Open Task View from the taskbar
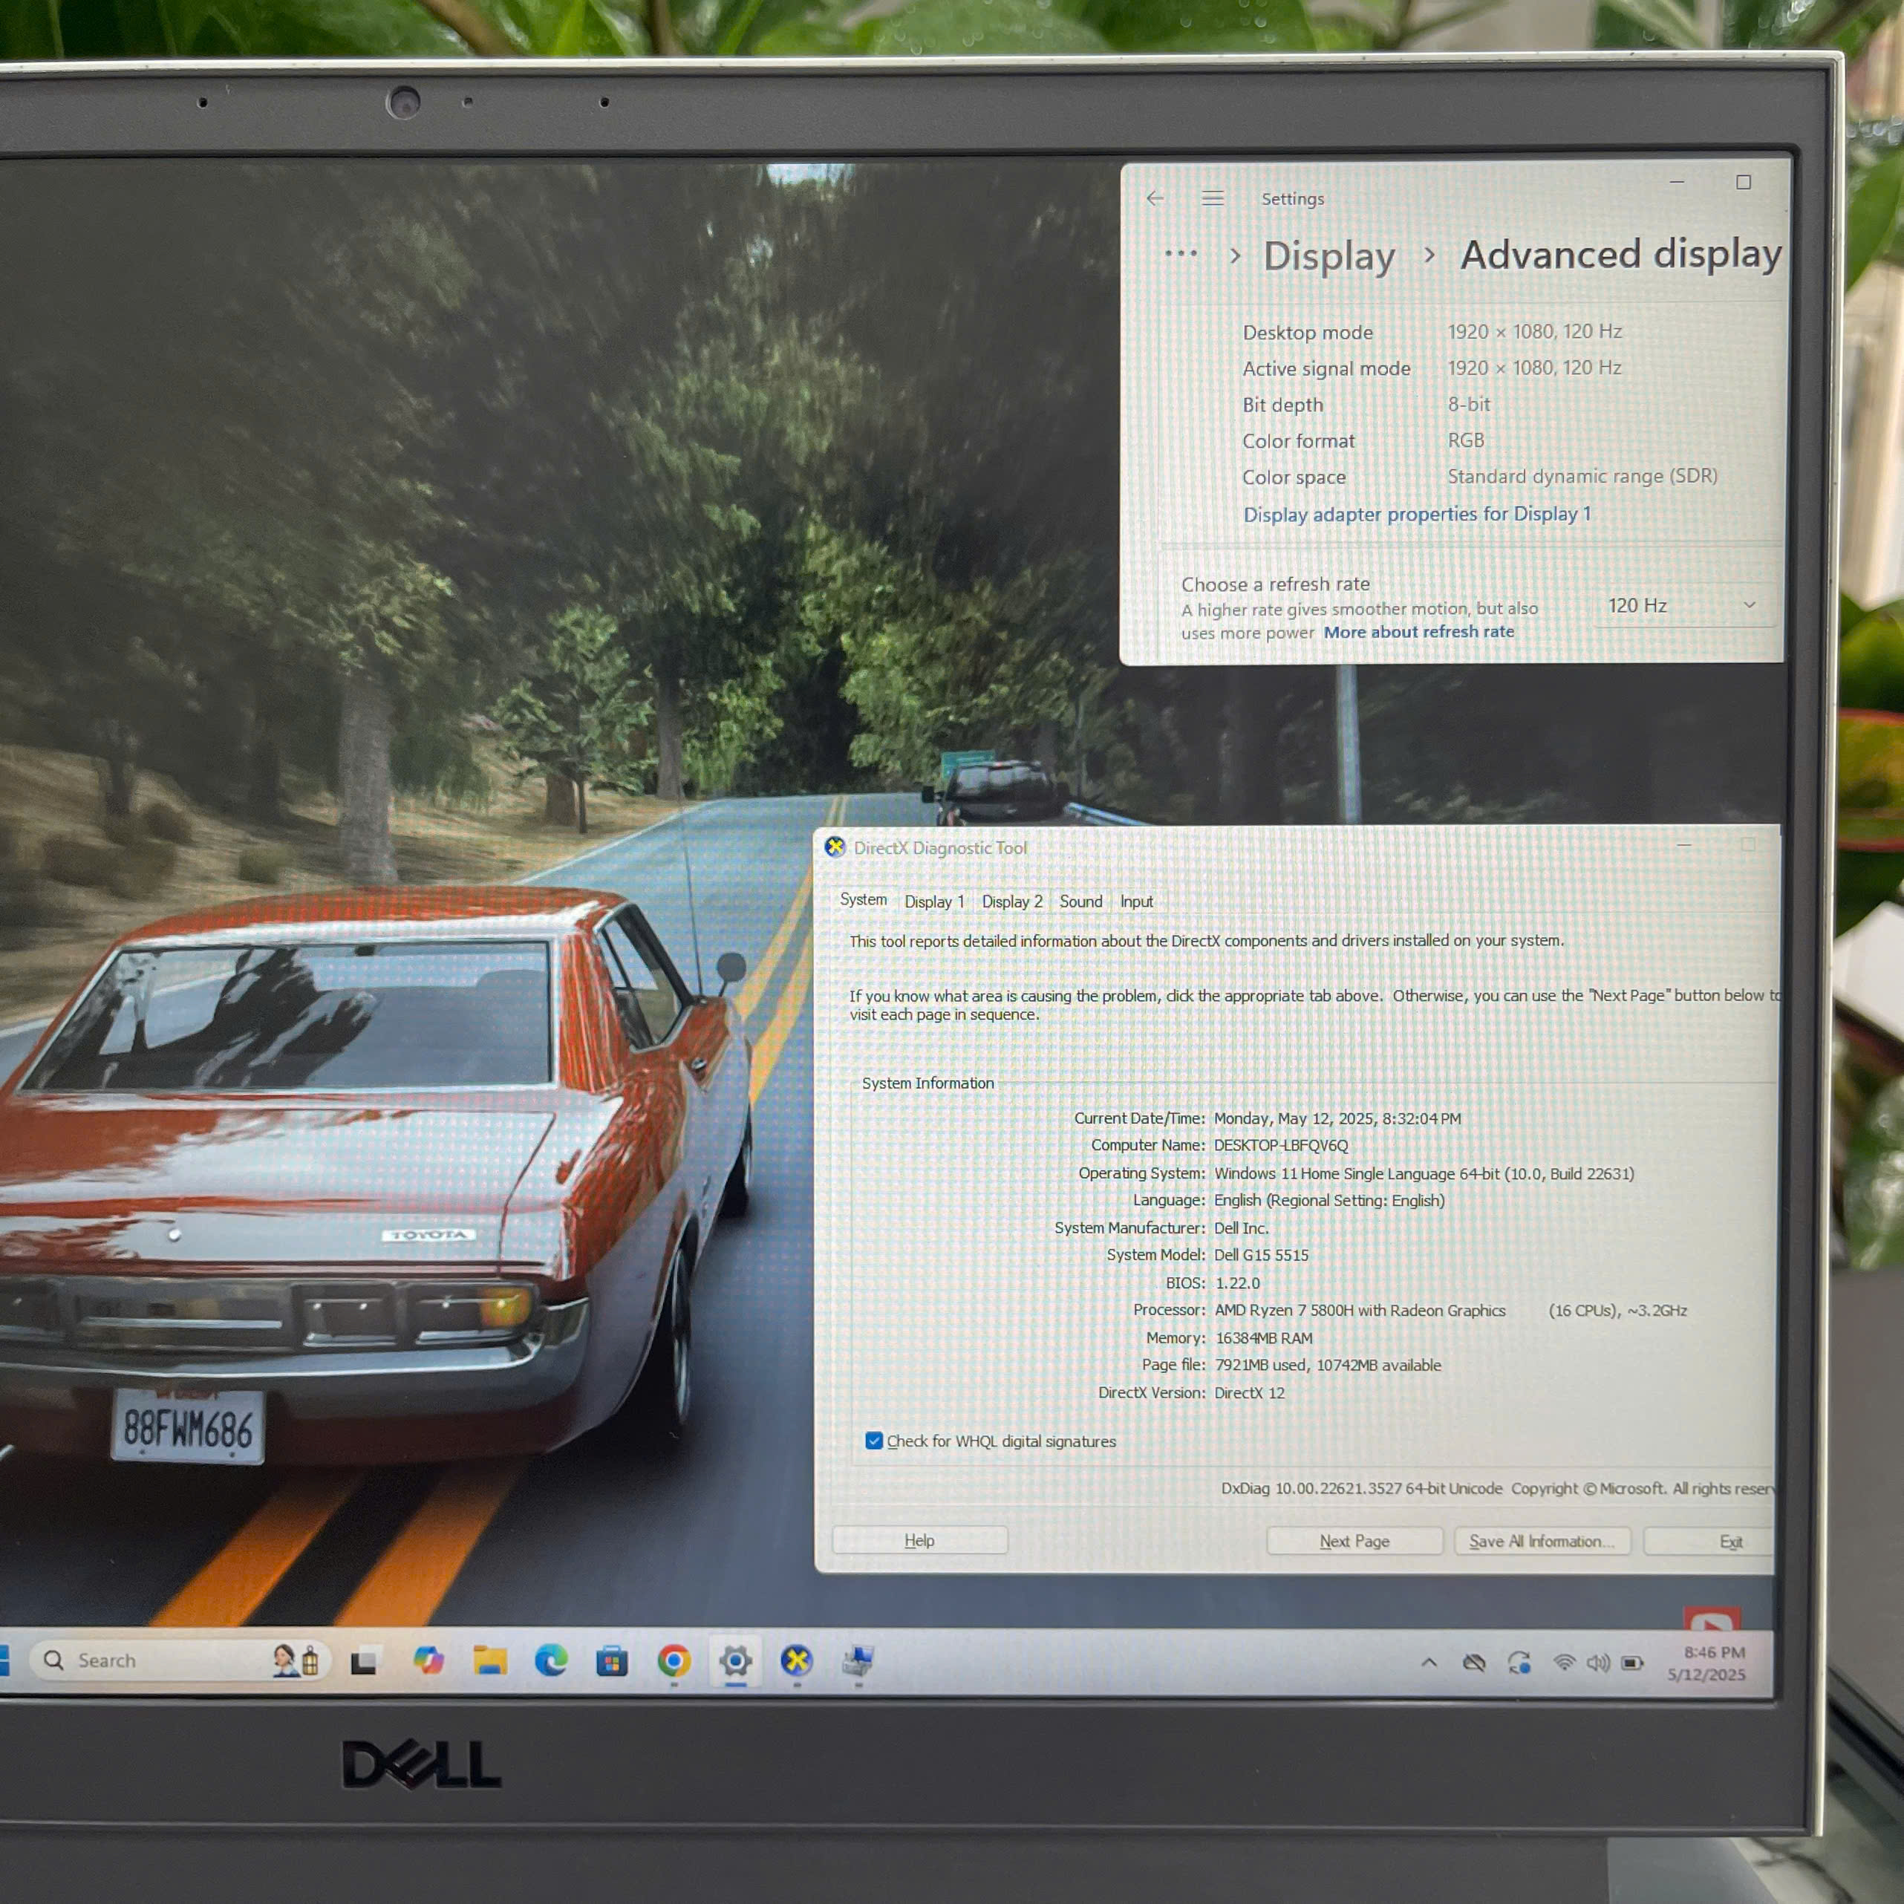 [x=364, y=1662]
